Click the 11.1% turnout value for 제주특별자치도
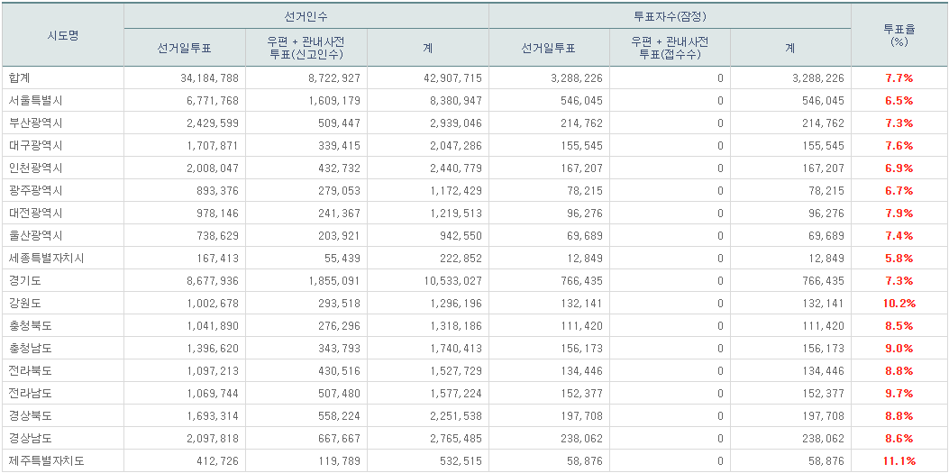Screen dimensions: 949x473 click(899, 461)
